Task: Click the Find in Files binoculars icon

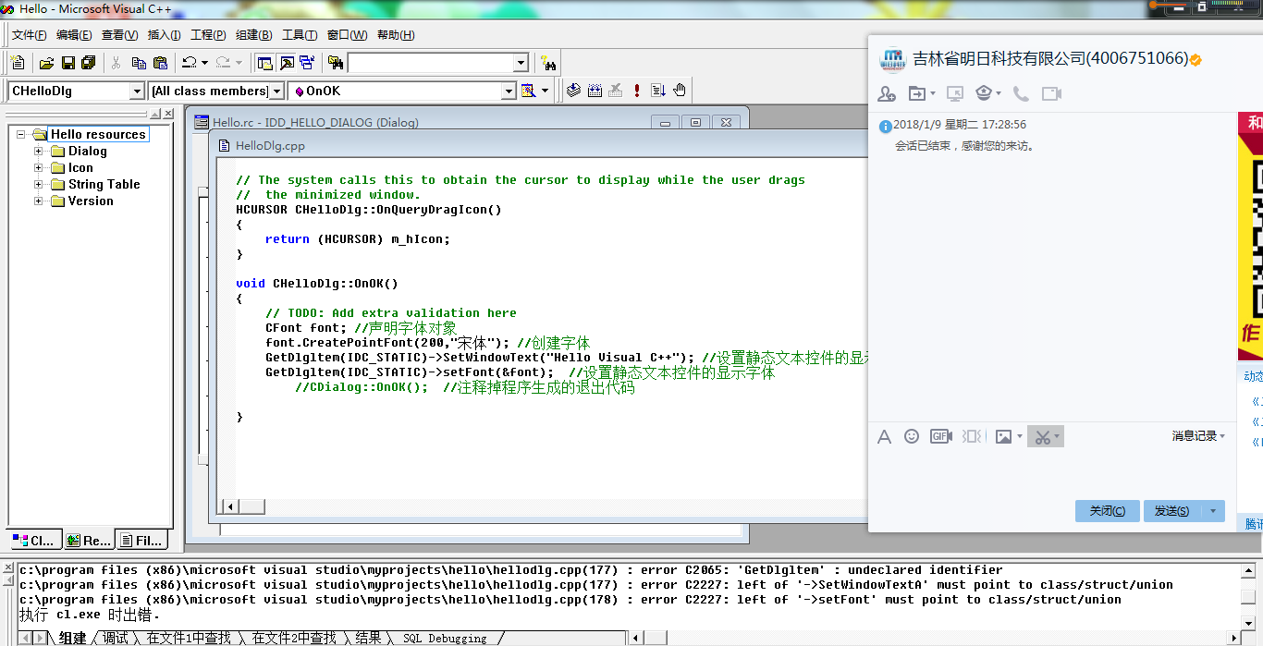Action: pos(335,63)
